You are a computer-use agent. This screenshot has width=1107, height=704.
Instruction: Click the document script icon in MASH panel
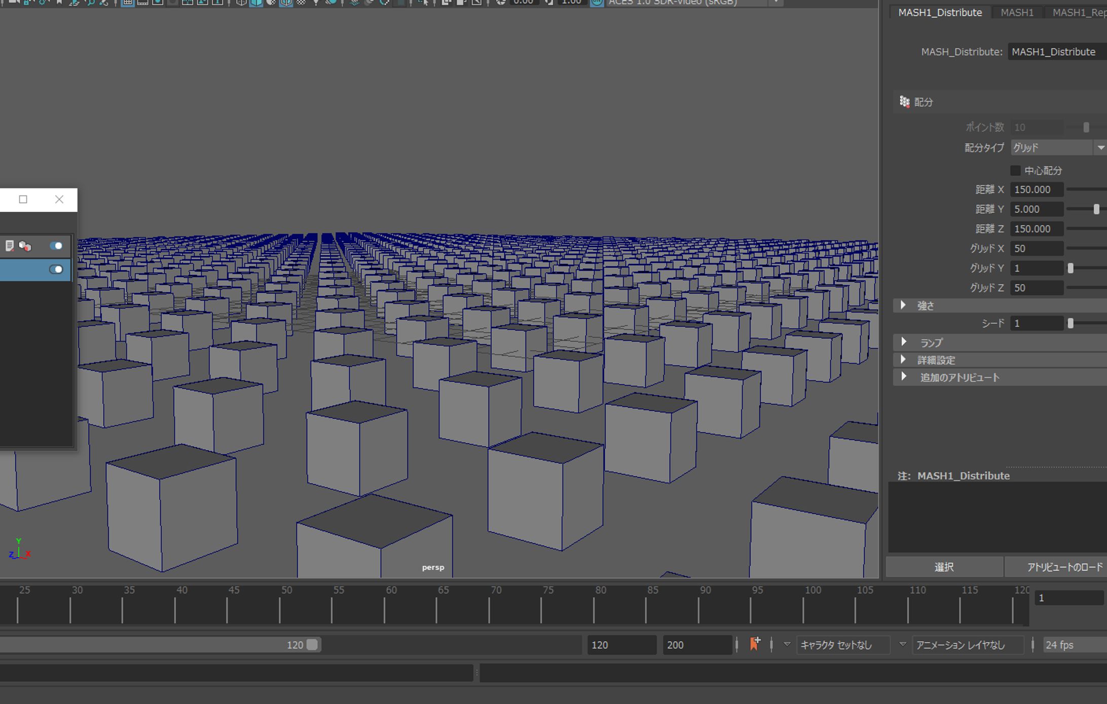[x=9, y=246]
